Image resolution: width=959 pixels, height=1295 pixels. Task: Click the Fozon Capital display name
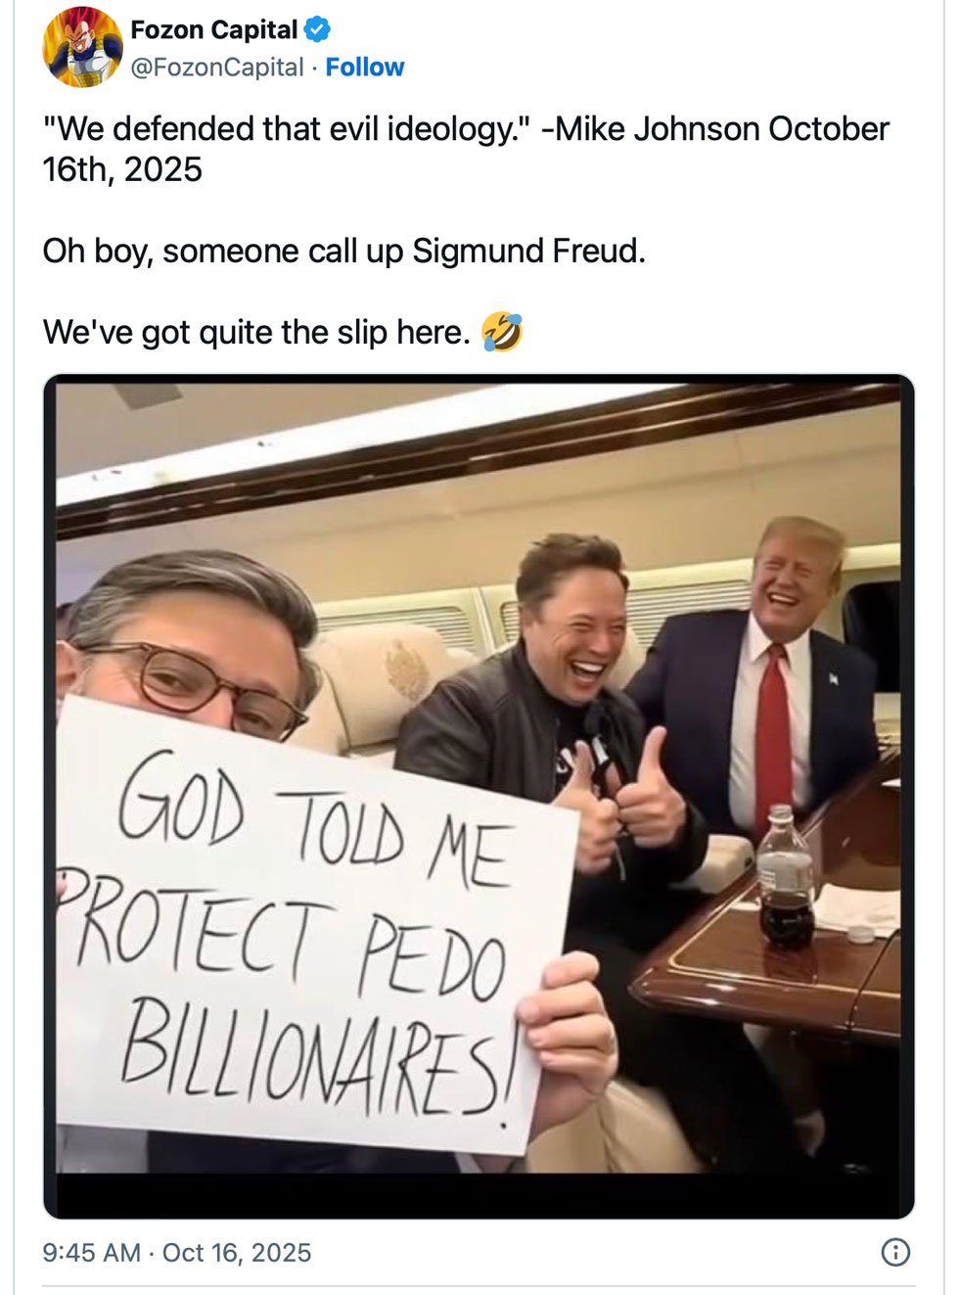tap(213, 30)
